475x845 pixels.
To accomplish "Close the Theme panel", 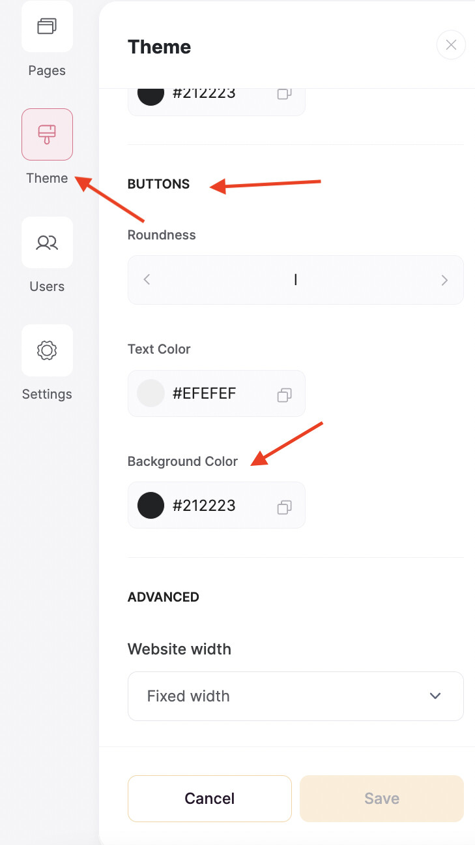I will pyautogui.click(x=451, y=46).
